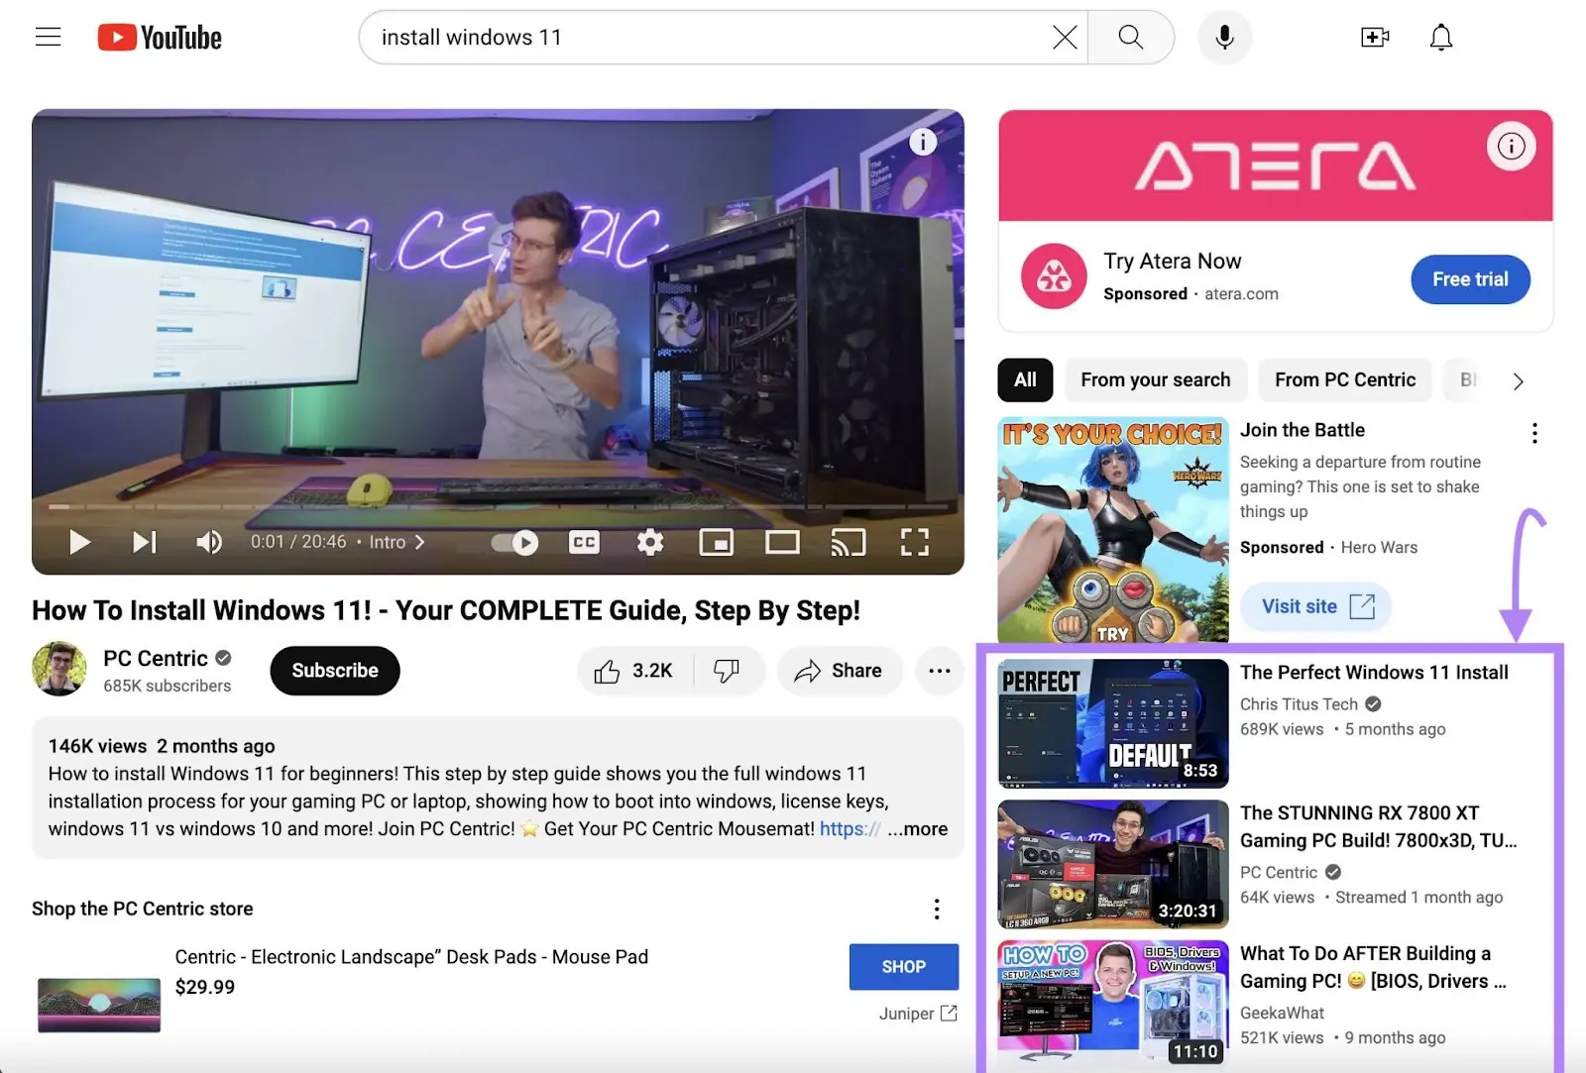Dislike the video

point(728,671)
